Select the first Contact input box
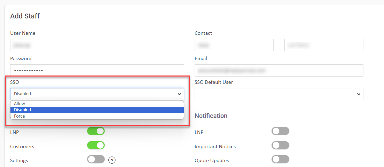 234,45
